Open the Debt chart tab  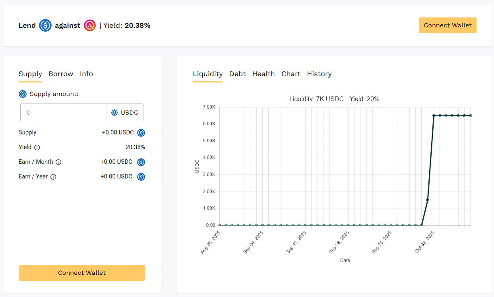tap(237, 74)
